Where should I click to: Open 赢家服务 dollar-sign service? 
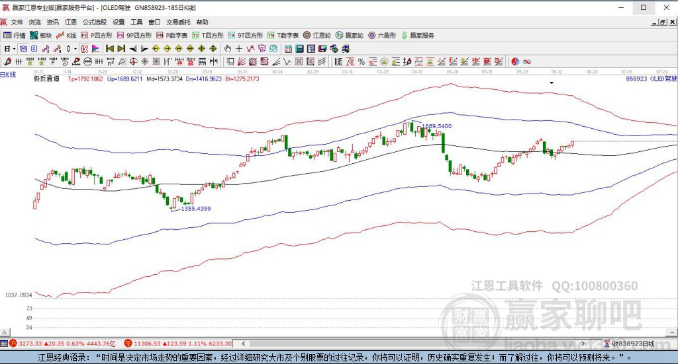coord(418,36)
